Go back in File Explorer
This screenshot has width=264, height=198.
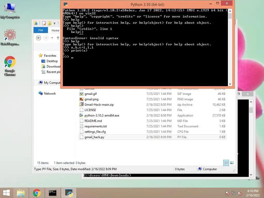pos(39,38)
